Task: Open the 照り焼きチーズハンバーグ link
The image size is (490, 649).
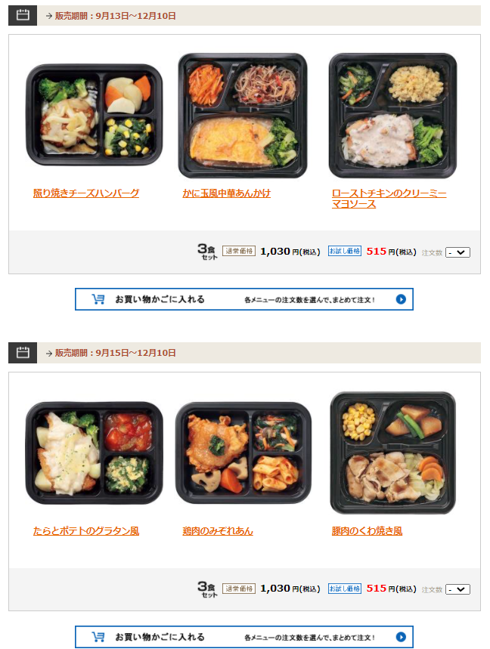Action: pos(86,193)
